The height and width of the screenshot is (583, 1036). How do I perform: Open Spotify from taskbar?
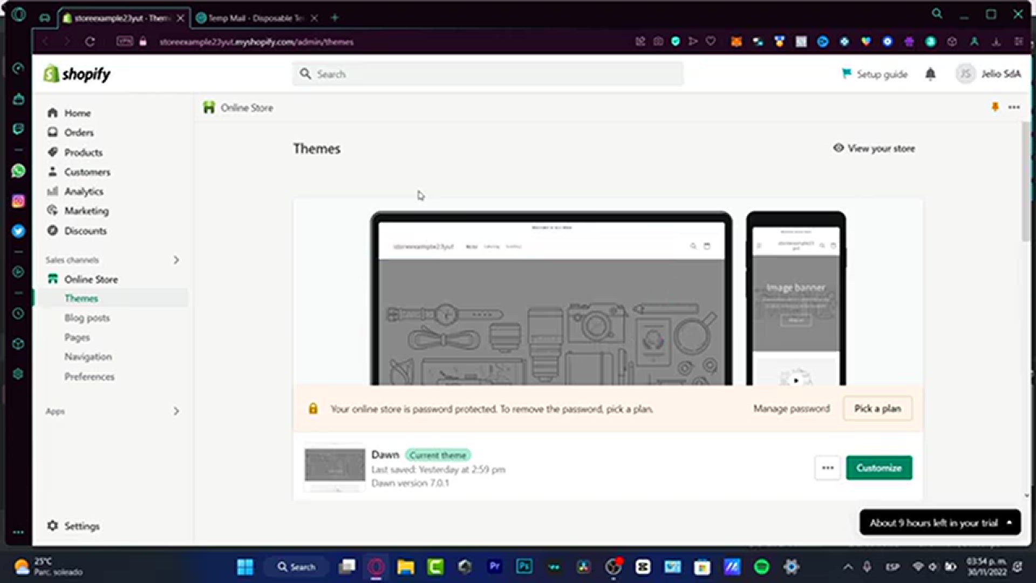point(761,567)
